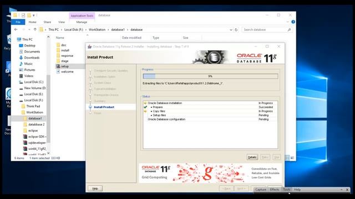Select the Copy files status row

pyautogui.click(x=210, y=111)
